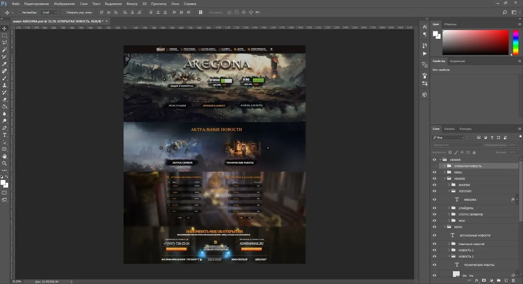Screen dimensions: 523x284
Task: Open the Слой auto-select dropdown
Action: click(x=49, y=12)
